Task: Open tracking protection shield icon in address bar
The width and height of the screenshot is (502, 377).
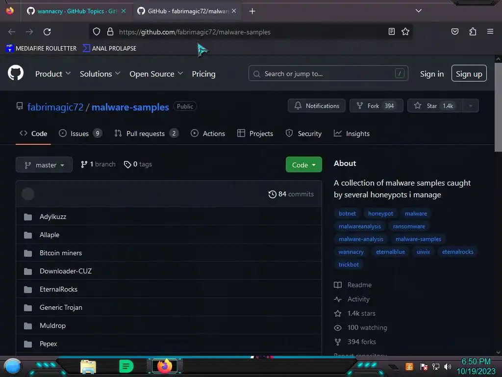Action: point(97,32)
